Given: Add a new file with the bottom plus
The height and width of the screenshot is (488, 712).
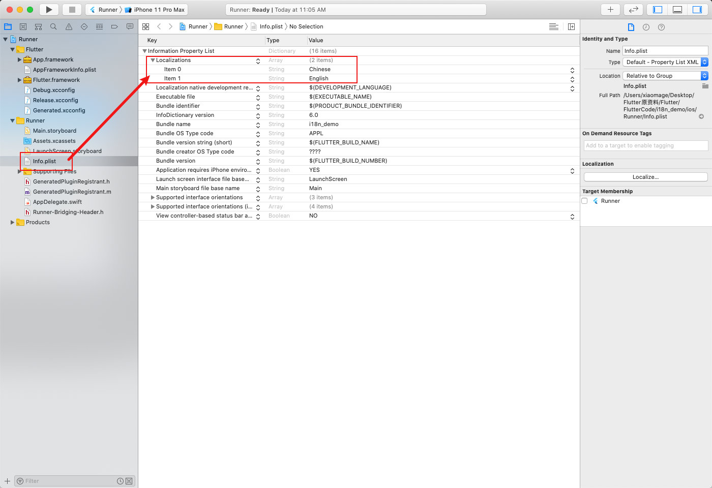Looking at the screenshot, I should click(x=7, y=481).
